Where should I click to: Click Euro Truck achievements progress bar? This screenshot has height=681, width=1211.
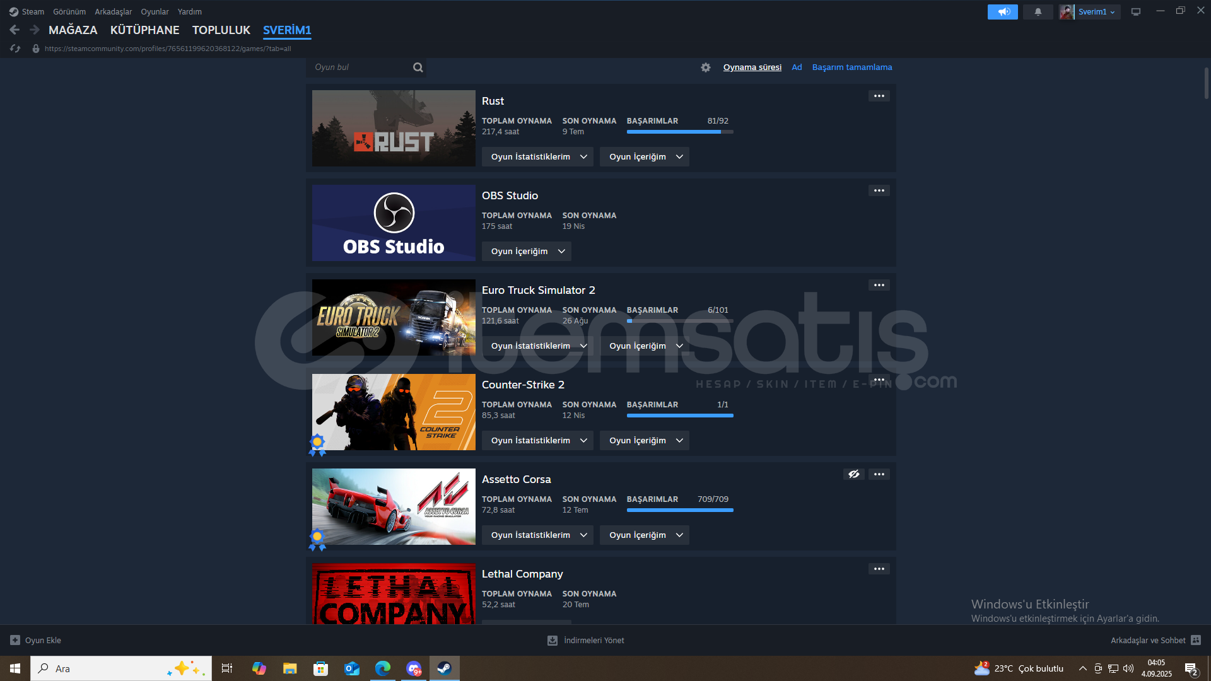[680, 321]
